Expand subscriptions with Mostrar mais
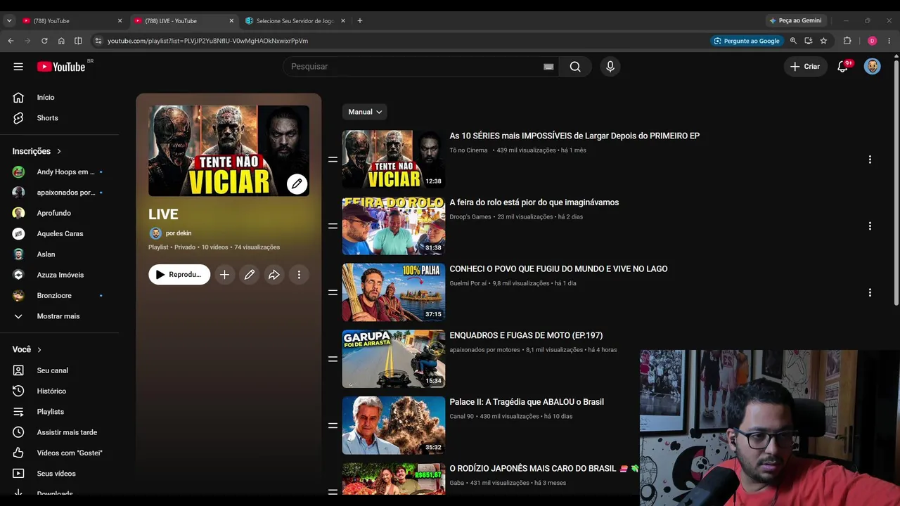This screenshot has height=506, width=900. (x=59, y=316)
